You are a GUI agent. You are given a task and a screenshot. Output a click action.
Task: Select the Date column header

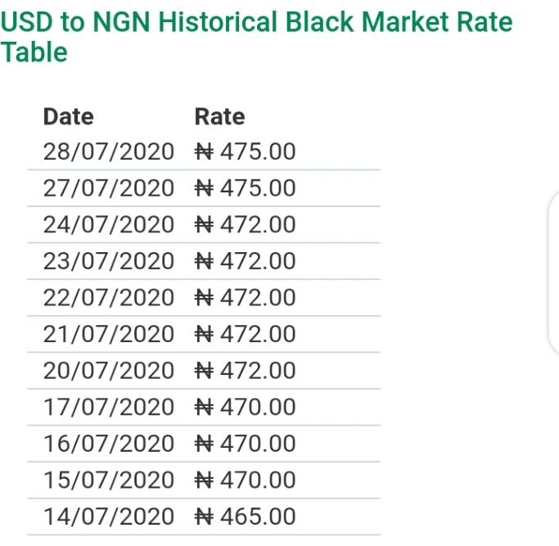69,116
